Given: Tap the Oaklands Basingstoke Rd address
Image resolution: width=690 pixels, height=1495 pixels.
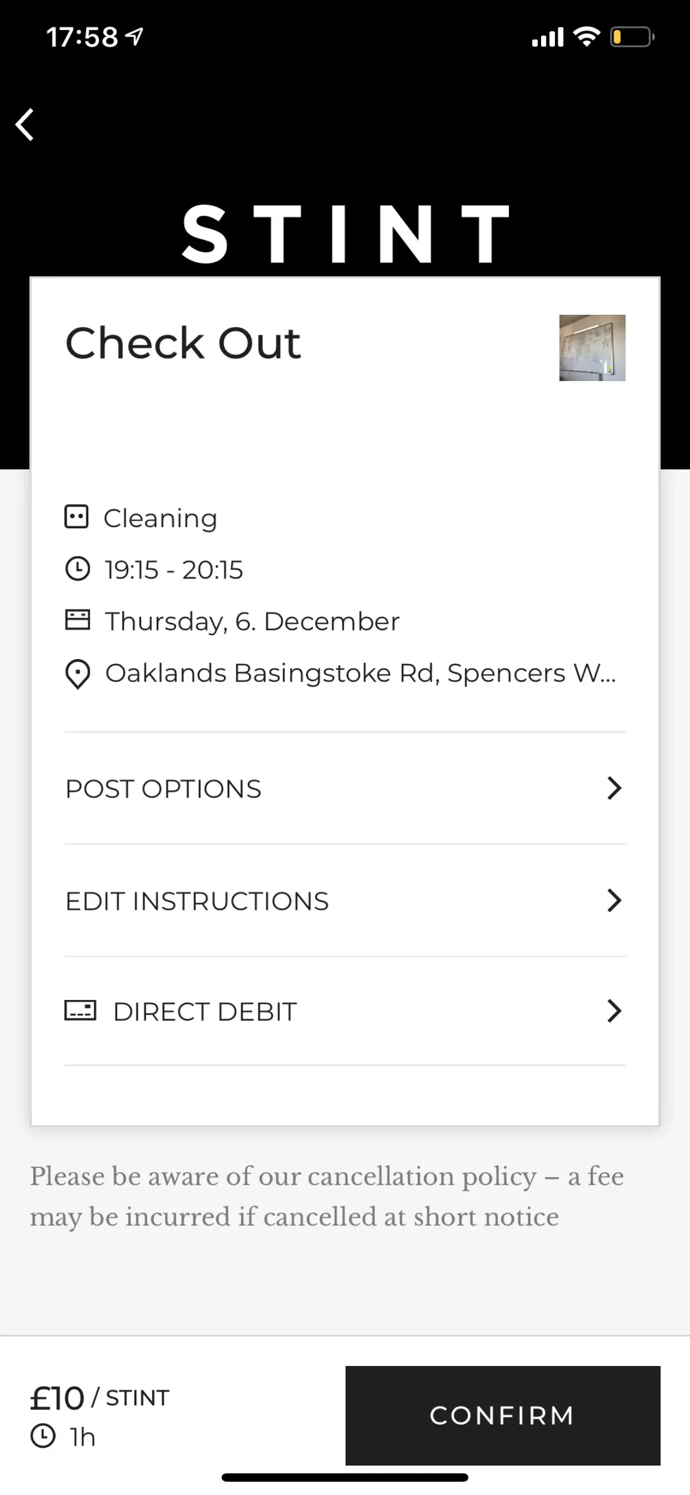Looking at the screenshot, I should [360, 673].
